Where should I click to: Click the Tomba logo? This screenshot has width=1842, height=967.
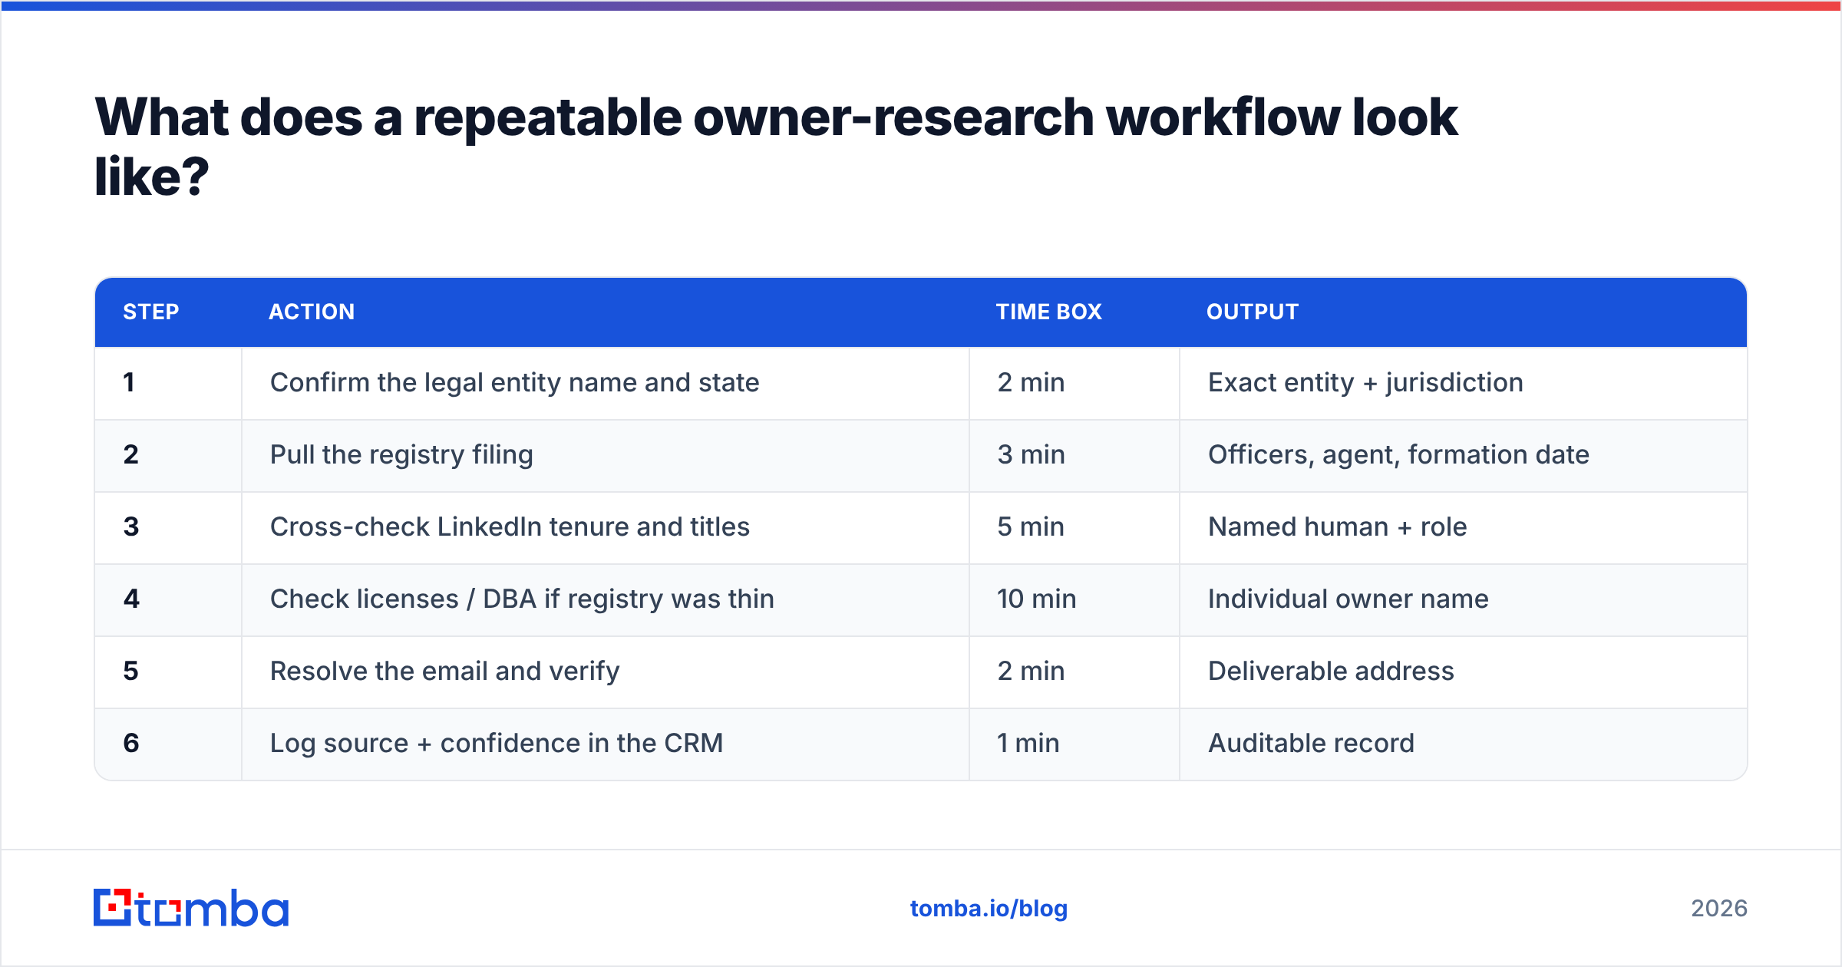pyautogui.click(x=191, y=908)
